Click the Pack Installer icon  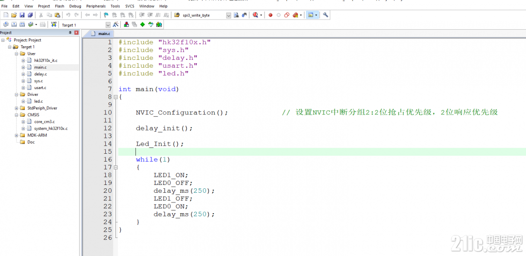(159, 24)
